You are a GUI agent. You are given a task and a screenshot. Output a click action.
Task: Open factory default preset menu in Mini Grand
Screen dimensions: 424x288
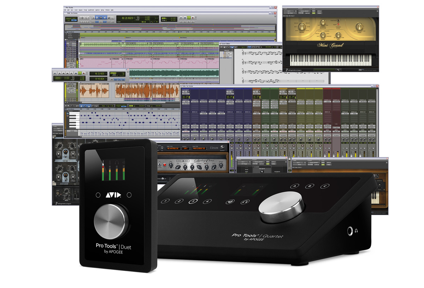305,11
